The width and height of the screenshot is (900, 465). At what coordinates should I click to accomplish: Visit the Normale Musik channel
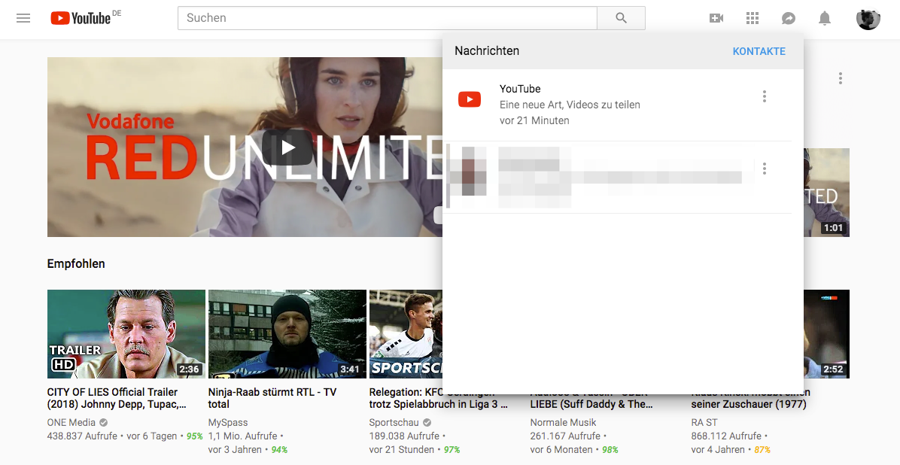(x=563, y=423)
